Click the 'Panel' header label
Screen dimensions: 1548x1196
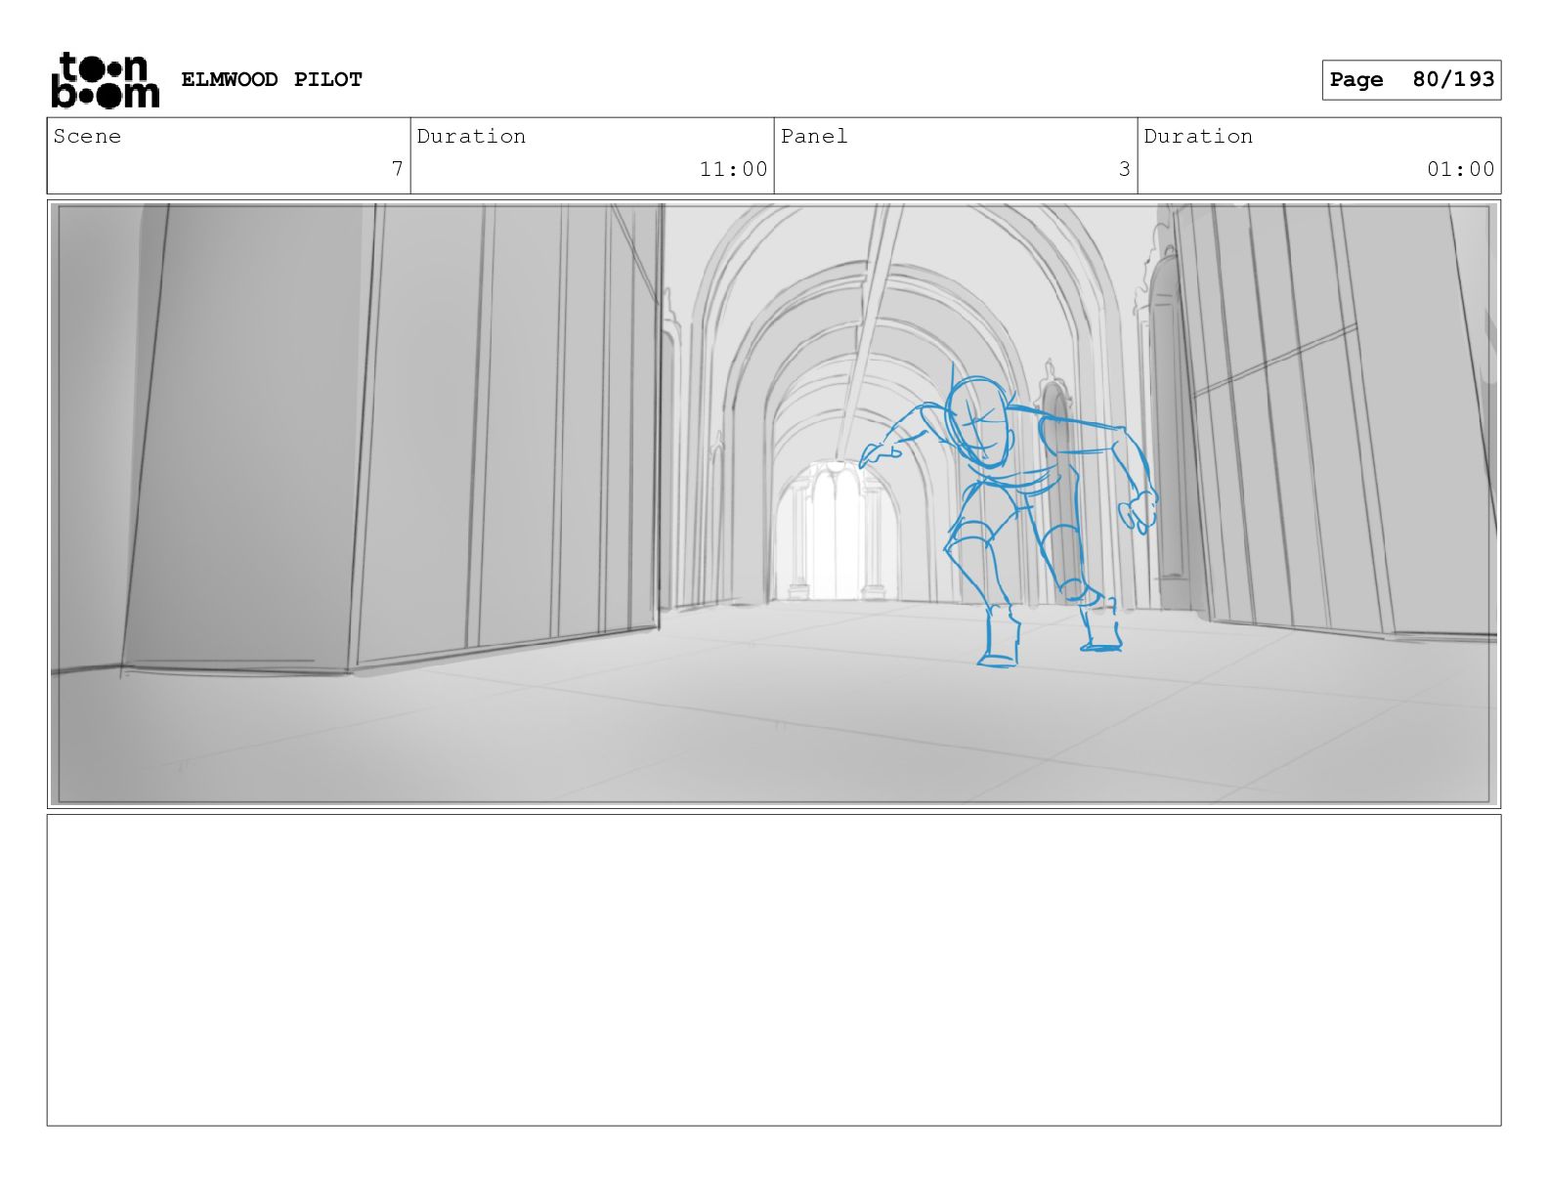pyautogui.click(x=814, y=136)
